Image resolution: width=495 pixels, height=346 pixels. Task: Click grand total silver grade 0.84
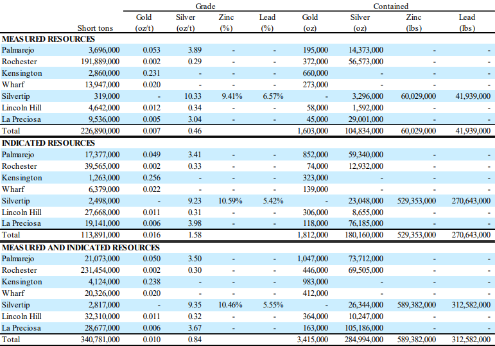coord(195,340)
